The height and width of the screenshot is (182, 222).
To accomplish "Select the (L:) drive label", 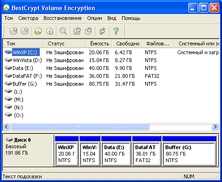I will click(18, 92).
